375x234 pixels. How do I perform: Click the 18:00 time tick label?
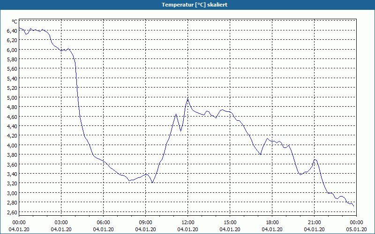[272, 222]
